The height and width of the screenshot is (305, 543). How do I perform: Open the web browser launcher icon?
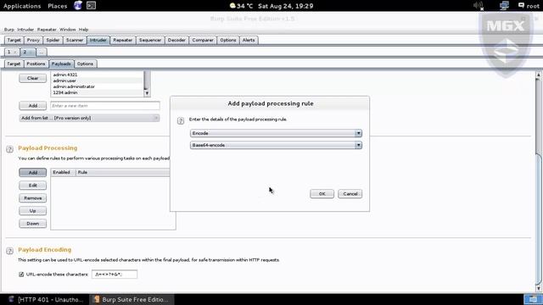[x=78, y=6]
